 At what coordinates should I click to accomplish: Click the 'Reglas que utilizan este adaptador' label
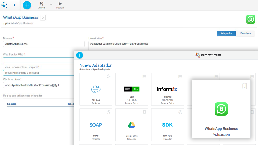(x=23, y=96)
